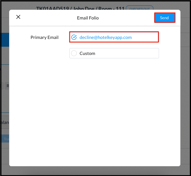The image size is (191, 176).
Task: Click the dialog header space left of Send
Action: (128, 18)
